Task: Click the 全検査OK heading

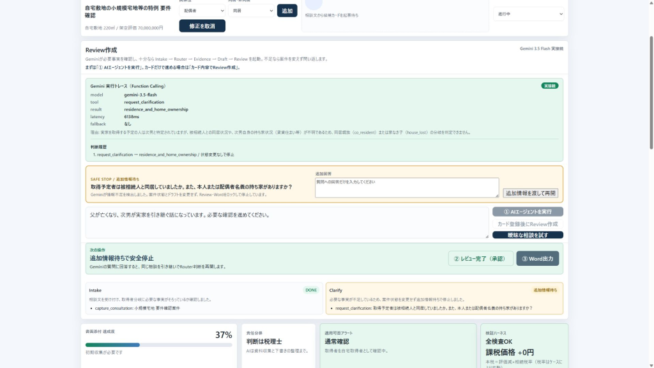Action: coord(499,341)
